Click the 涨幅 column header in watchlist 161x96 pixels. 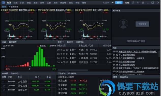click(x=48, y=77)
